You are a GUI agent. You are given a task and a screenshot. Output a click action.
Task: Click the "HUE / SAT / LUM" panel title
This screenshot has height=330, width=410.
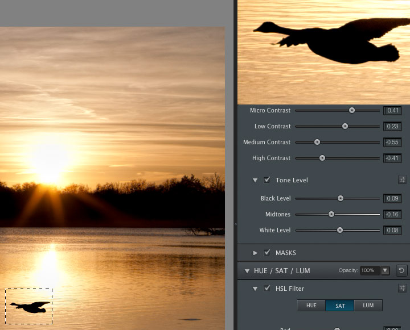(282, 271)
